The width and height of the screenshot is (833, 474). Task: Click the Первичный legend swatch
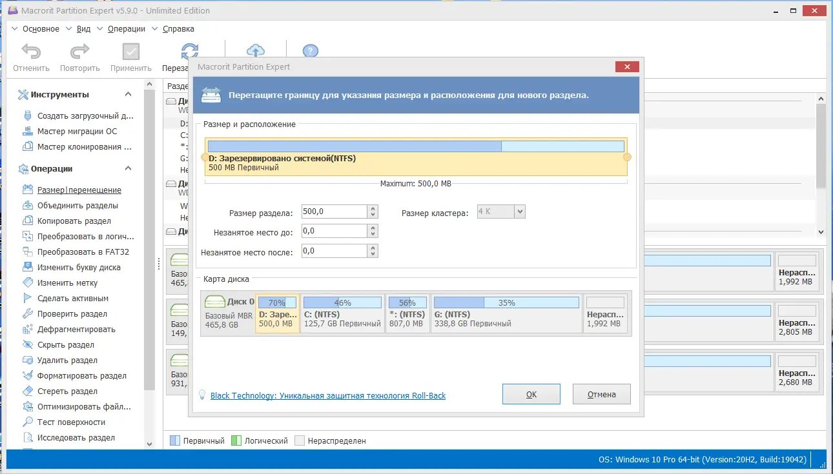[175, 441]
